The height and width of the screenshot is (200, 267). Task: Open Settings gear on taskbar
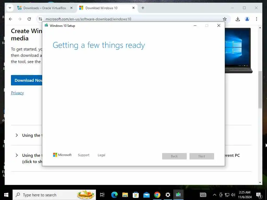[x=168, y=195]
